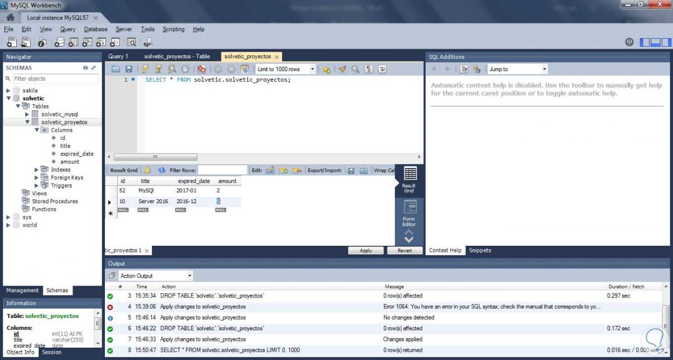Open a SQL script file icon
673x360 pixels.
[x=26, y=42]
